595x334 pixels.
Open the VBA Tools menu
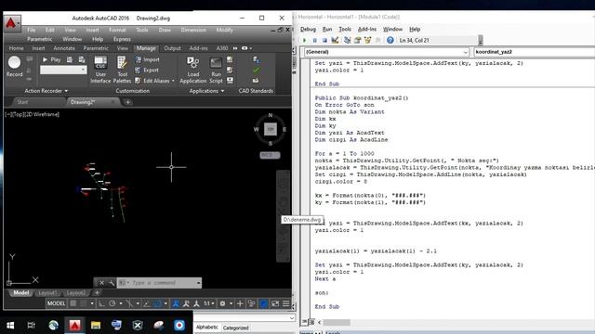point(345,29)
